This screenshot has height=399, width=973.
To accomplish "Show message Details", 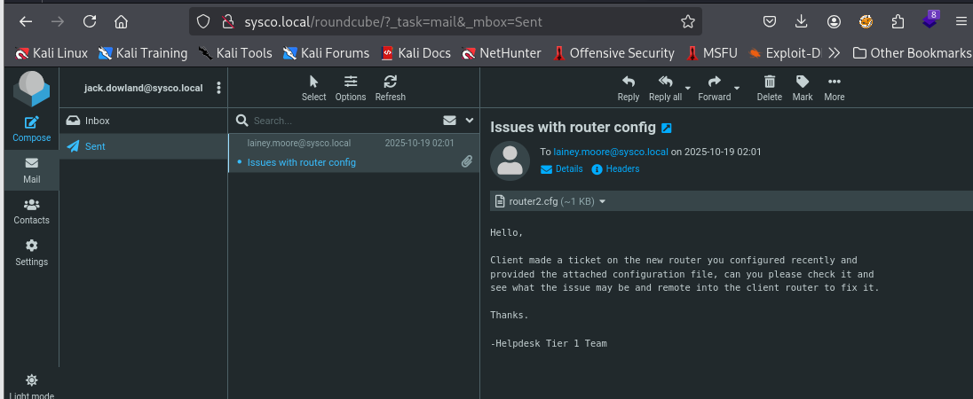I will click(x=562, y=168).
